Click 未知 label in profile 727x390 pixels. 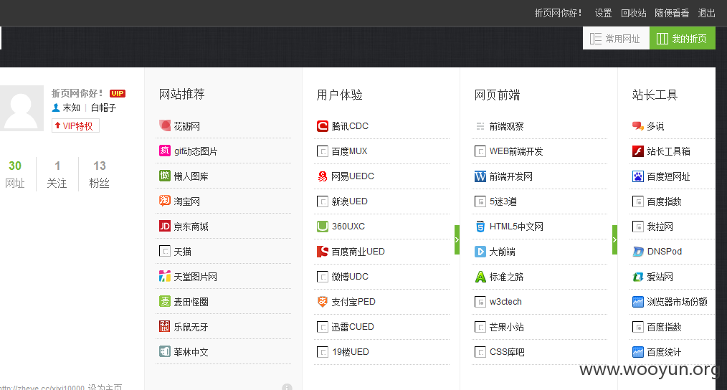tap(72, 108)
